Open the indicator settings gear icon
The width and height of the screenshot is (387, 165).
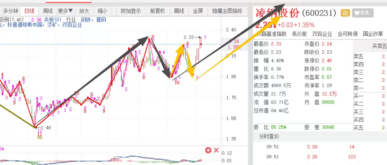click(x=208, y=151)
